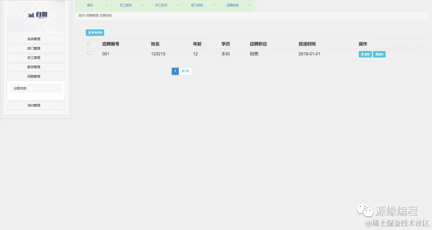432x230 pixels.
Task: Collapse the 招聘管理 sidebar section
Action: (36, 76)
